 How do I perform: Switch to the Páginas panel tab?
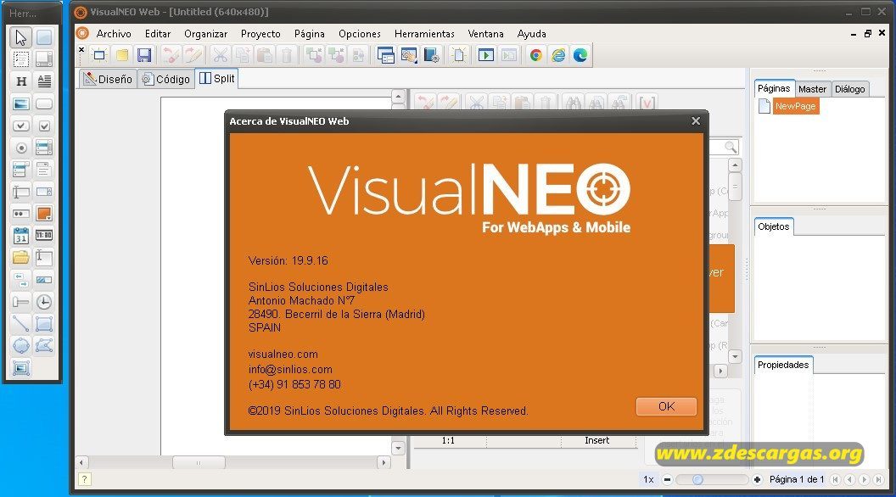[x=775, y=88]
